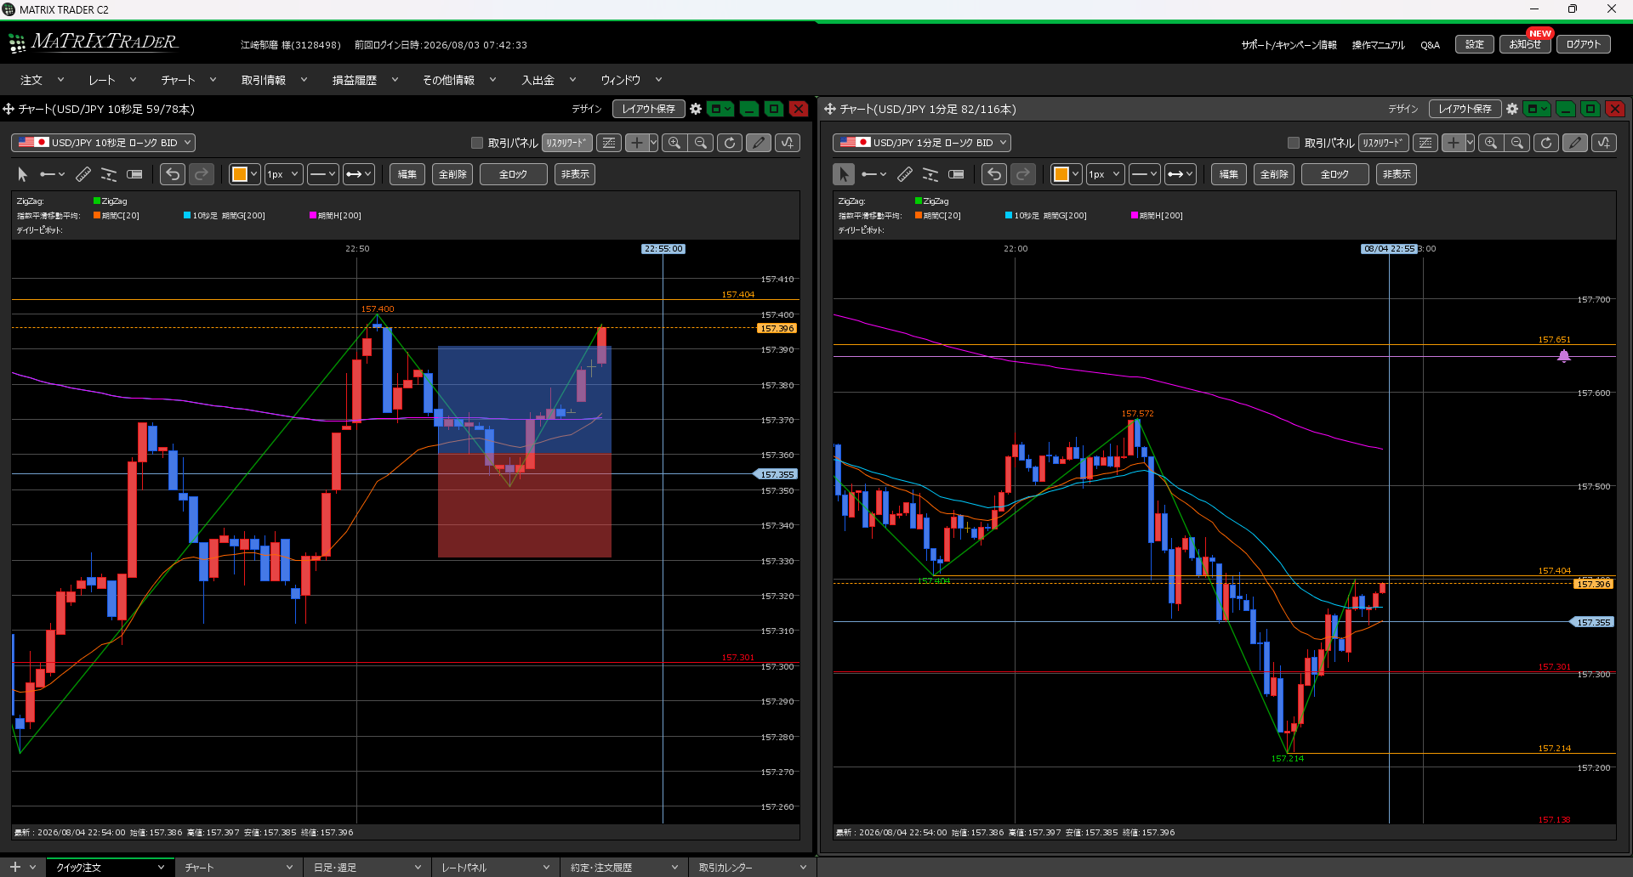The height and width of the screenshot is (877, 1633).
Task: Enable 取引パネル checkbox in the 1分足 chart
Action: click(x=1294, y=143)
